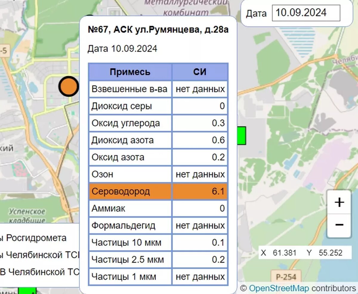Click the Дата 10.09.2024 text in popup

[x=122, y=49]
